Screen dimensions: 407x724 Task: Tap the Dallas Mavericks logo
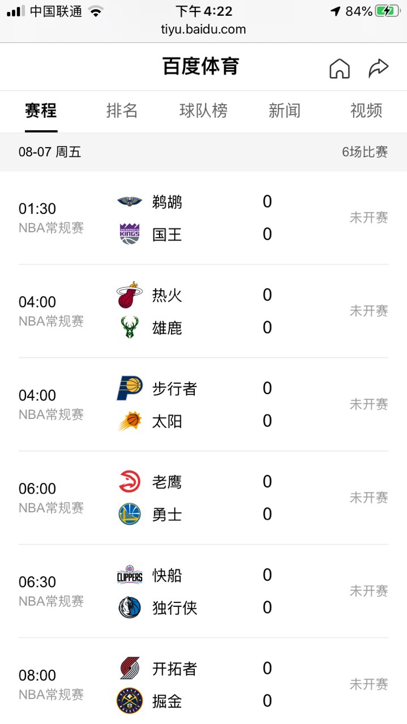130,607
